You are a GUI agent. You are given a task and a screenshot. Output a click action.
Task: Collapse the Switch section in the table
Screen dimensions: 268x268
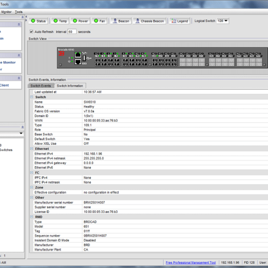32,97
